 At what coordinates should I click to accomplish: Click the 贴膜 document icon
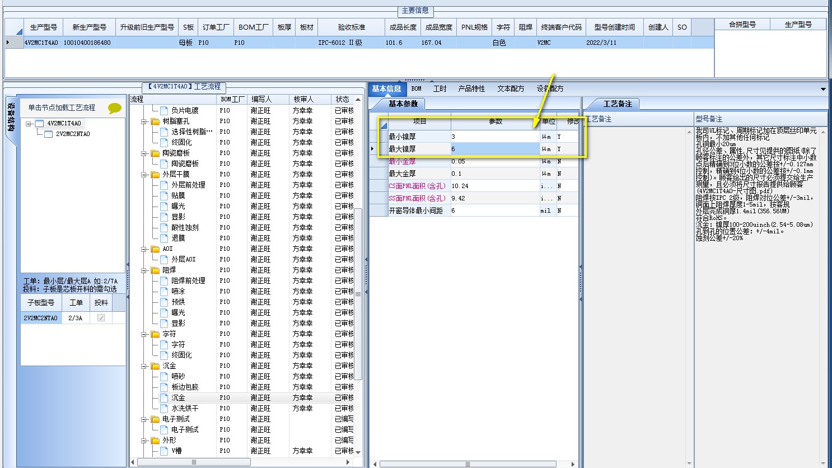164,195
